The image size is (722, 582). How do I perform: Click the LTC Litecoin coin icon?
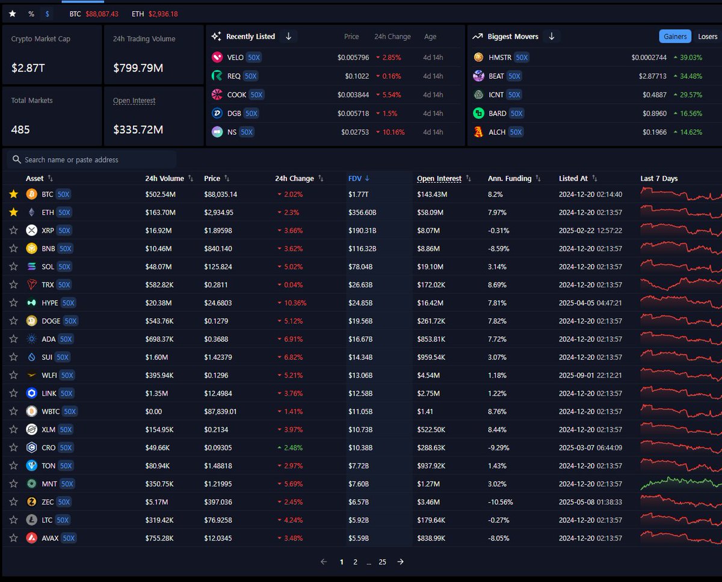[31, 520]
